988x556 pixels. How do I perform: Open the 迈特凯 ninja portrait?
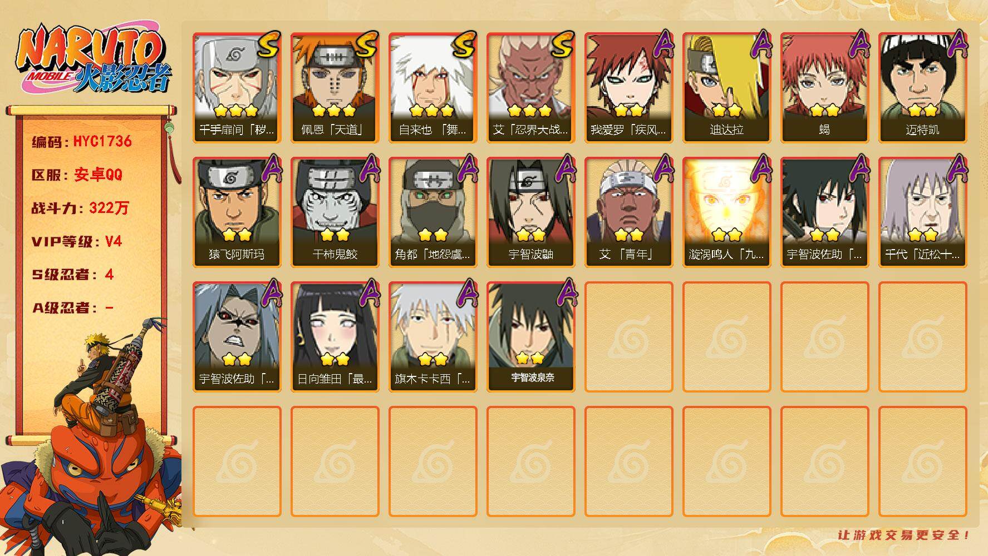(x=922, y=88)
